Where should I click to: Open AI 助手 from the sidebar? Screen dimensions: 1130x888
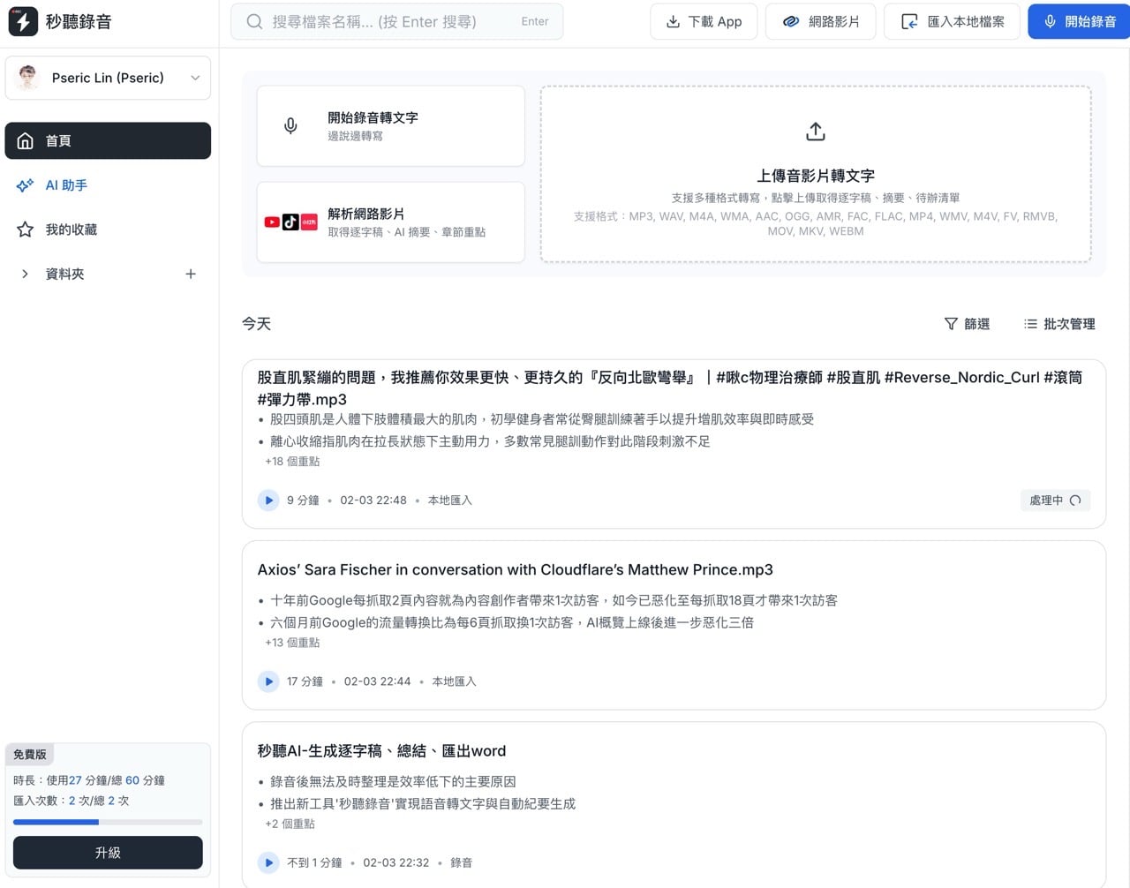[x=65, y=185]
